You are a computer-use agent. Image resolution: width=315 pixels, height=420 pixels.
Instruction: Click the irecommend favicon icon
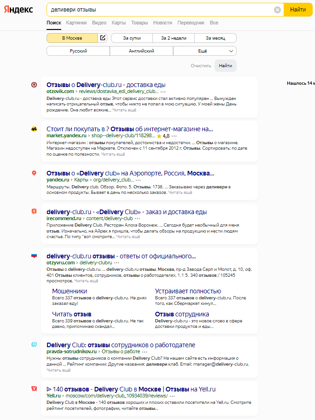click(x=34, y=211)
